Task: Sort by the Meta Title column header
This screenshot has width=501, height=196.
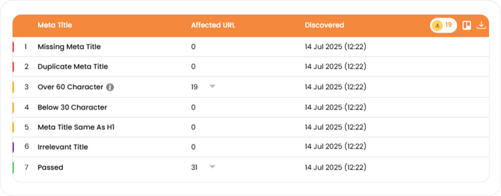Action: pos(55,25)
